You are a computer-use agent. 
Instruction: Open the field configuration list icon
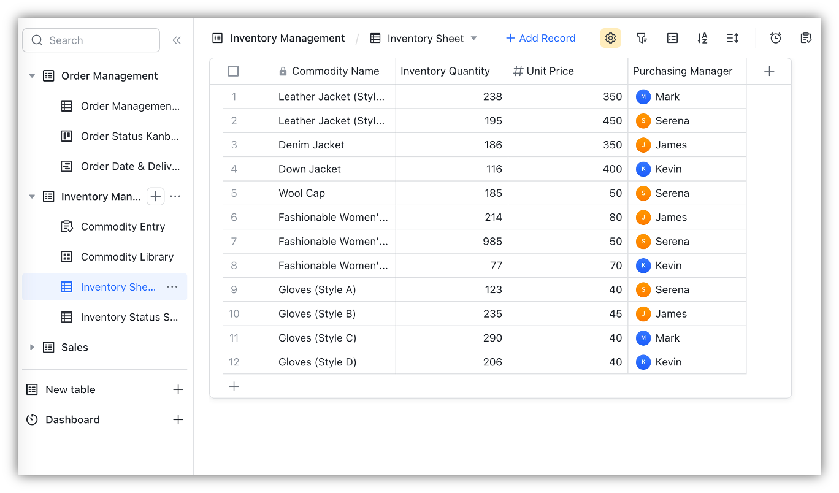click(672, 38)
